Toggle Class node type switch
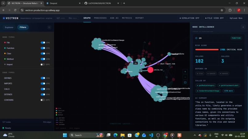Image resolution: width=248 pixels, height=139 pixels. tap(43, 53)
